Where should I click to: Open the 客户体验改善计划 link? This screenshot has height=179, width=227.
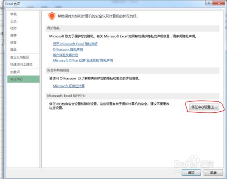click(x=65, y=55)
